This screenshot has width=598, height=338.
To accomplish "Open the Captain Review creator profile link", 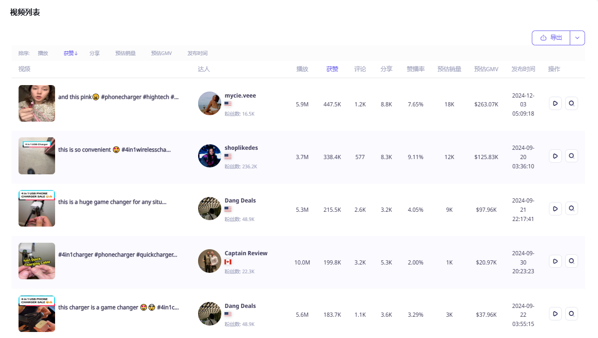I will (x=246, y=253).
